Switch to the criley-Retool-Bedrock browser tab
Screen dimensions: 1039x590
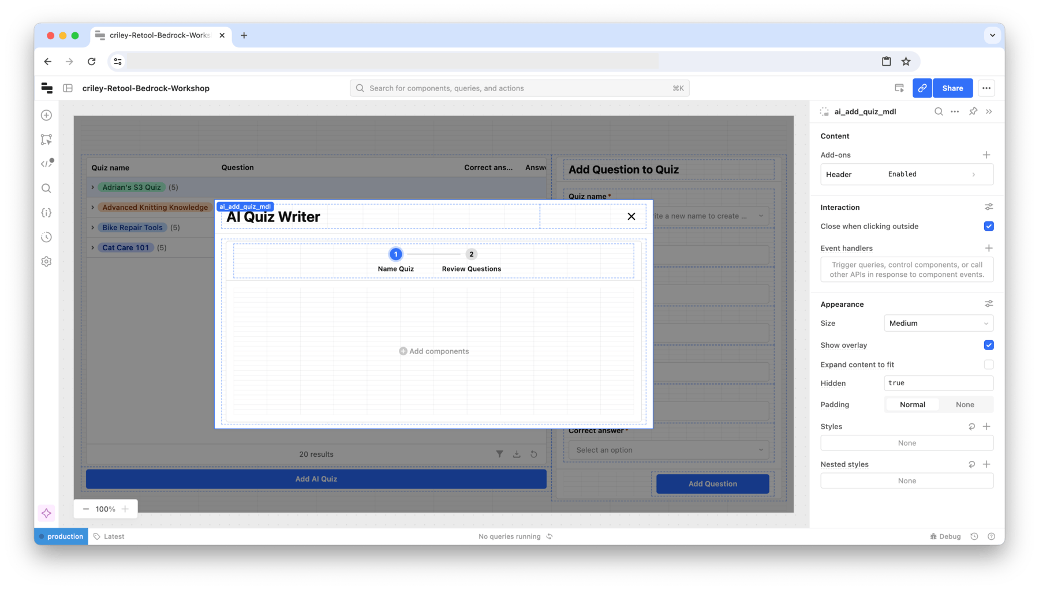coord(160,35)
